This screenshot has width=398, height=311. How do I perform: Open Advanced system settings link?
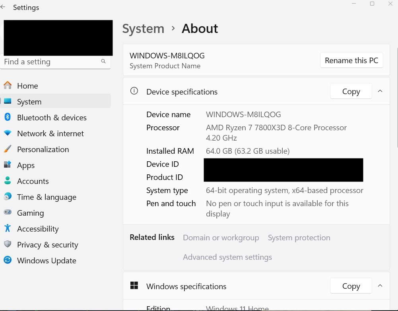[x=227, y=257]
